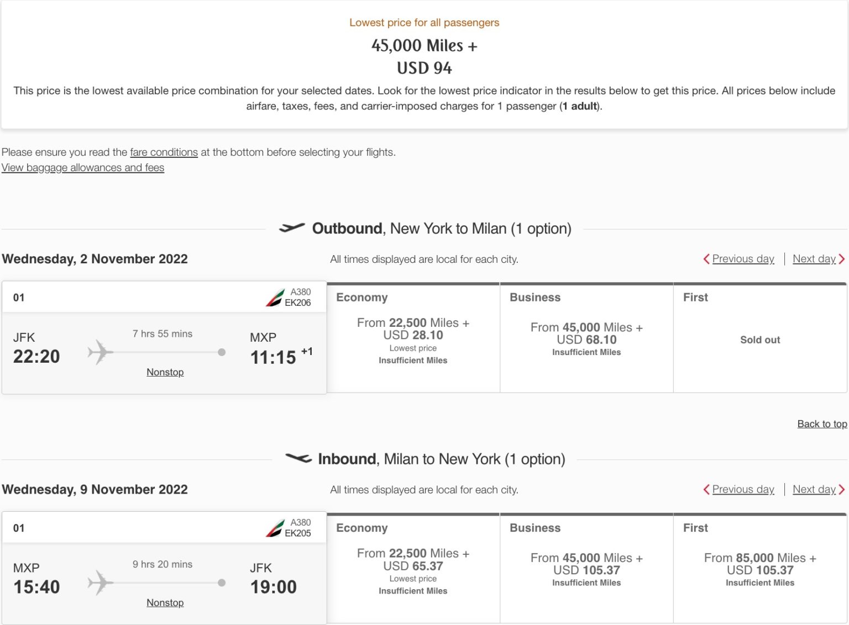Click the Emirates logo beside EK205
The width and height of the screenshot is (849, 625).
tap(275, 528)
